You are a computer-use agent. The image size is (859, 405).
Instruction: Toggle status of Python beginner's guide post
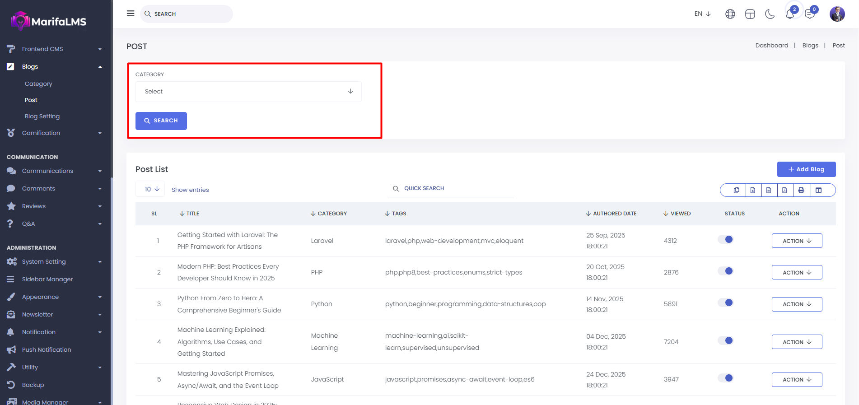[x=726, y=303]
